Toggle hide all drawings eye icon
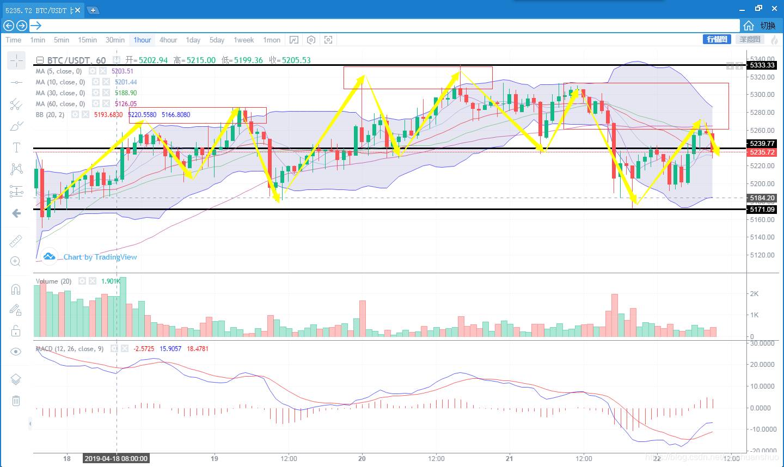Viewport: 784px width, 467px height. point(16,352)
